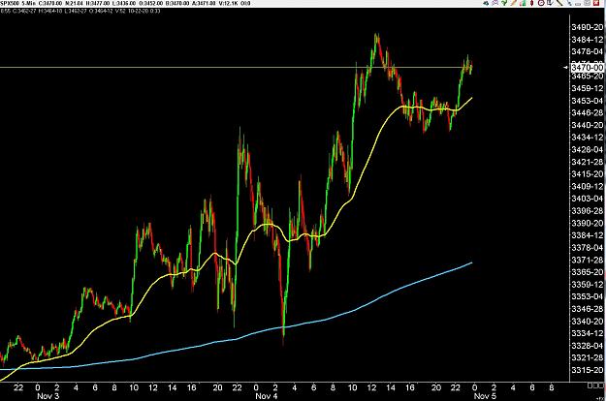This screenshot has width=606, height=401.
Task: Click the N:21.04 net change value
Action: pyautogui.click(x=75, y=3)
